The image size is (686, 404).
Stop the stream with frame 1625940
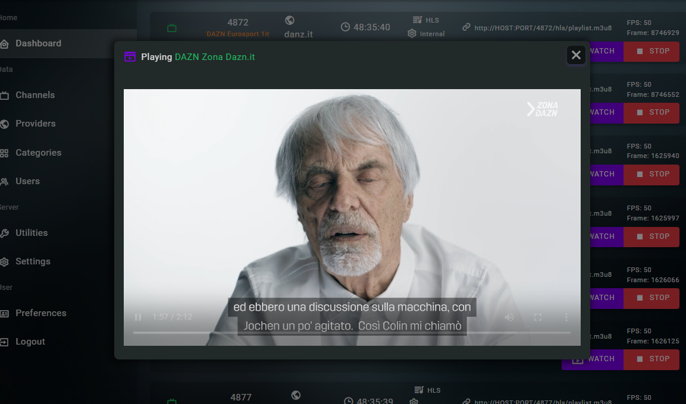[651, 174]
